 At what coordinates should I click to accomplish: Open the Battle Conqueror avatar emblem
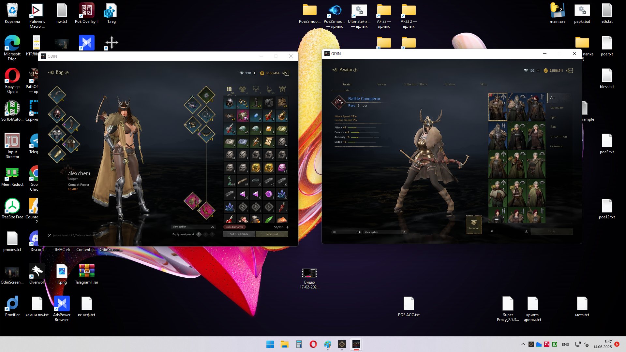click(339, 102)
